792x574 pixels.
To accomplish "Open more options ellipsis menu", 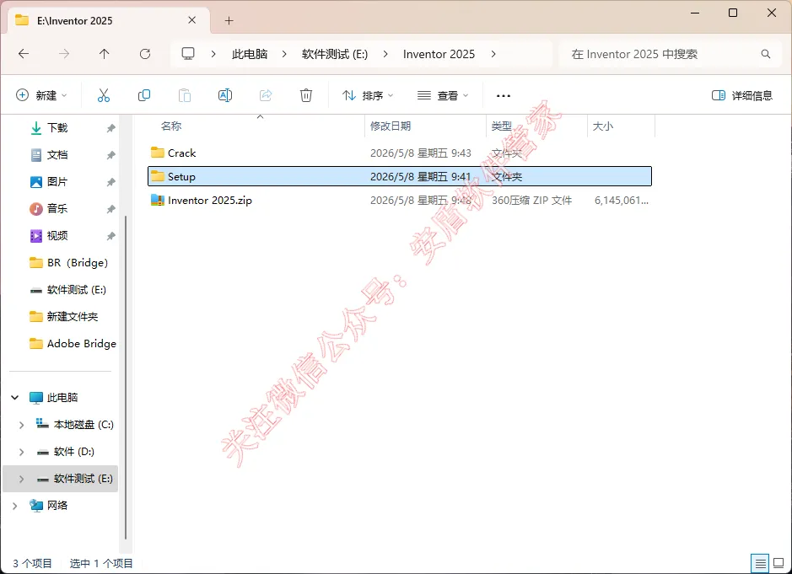I will click(504, 95).
